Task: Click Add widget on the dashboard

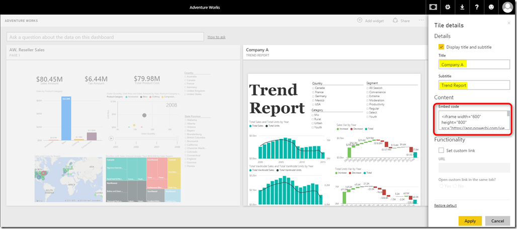Action: [371, 21]
